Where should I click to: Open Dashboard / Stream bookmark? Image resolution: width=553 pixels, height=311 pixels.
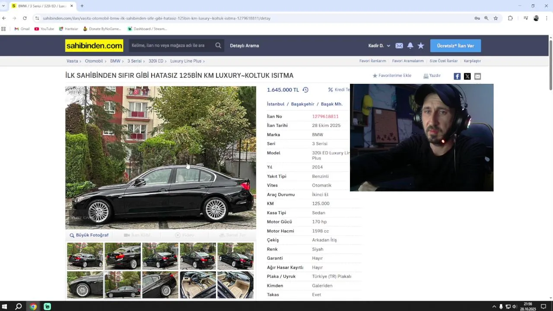click(147, 29)
